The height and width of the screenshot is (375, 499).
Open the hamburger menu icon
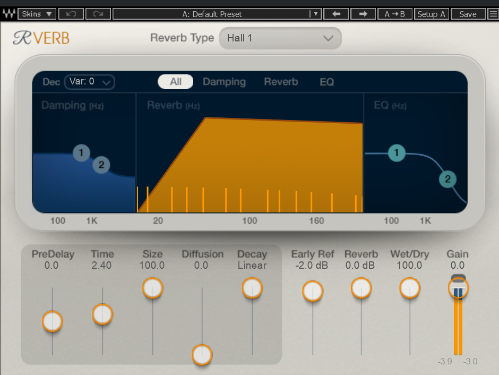pos(493,14)
